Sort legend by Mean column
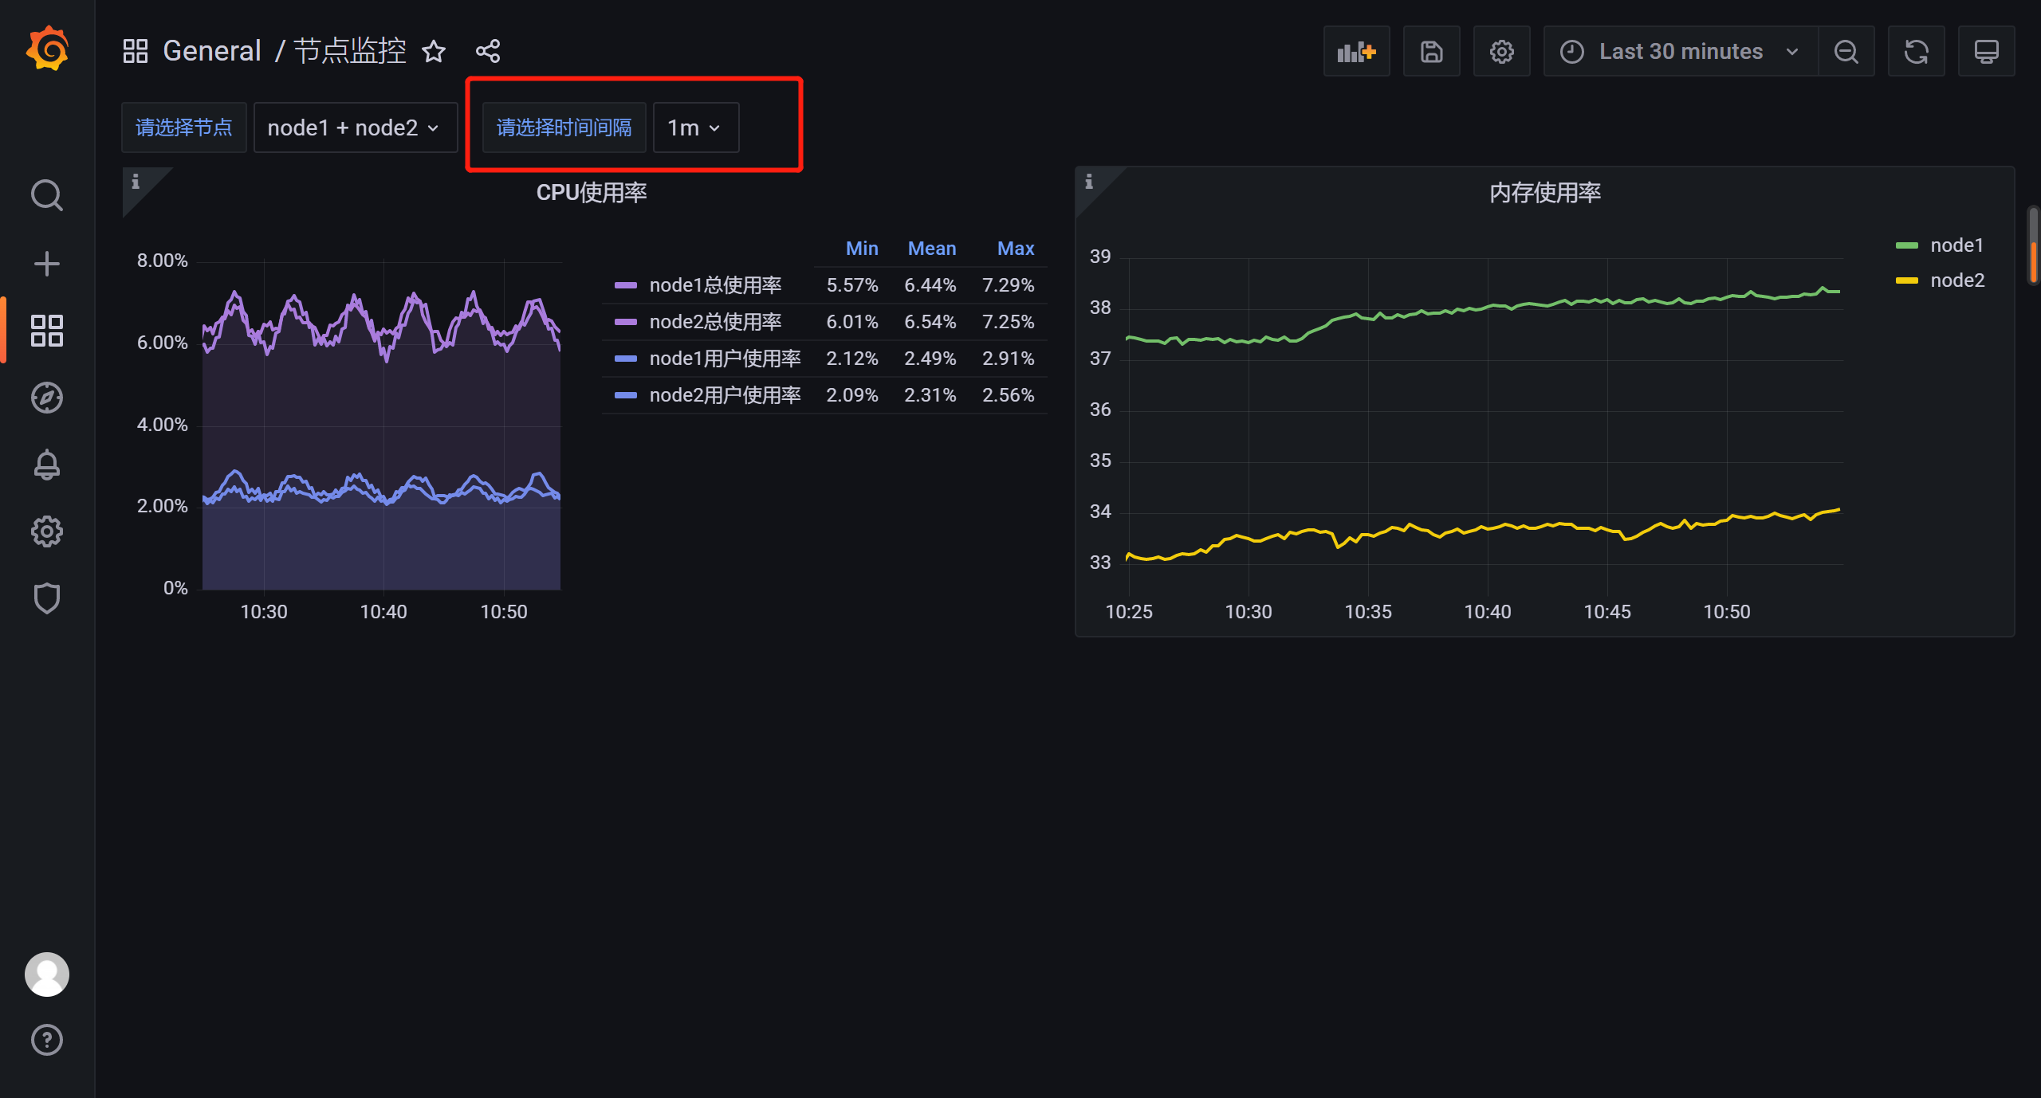The width and height of the screenshot is (2041, 1098). [x=931, y=248]
